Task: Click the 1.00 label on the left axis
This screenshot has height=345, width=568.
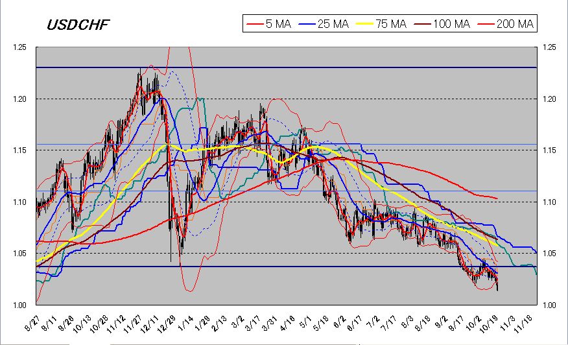Action: coord(19,305)
